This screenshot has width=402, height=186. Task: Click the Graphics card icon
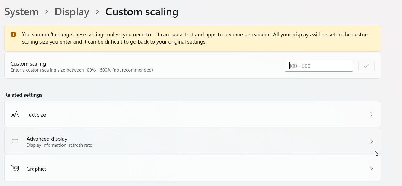(x=15, y=169)
